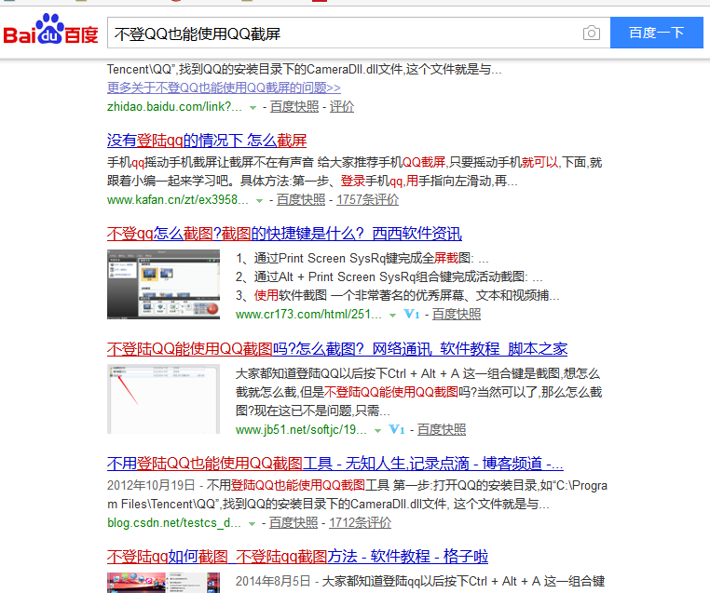Click thumbnail of the cr173 result
Viewport: 710px width, 593px height.
click(163, 285)
